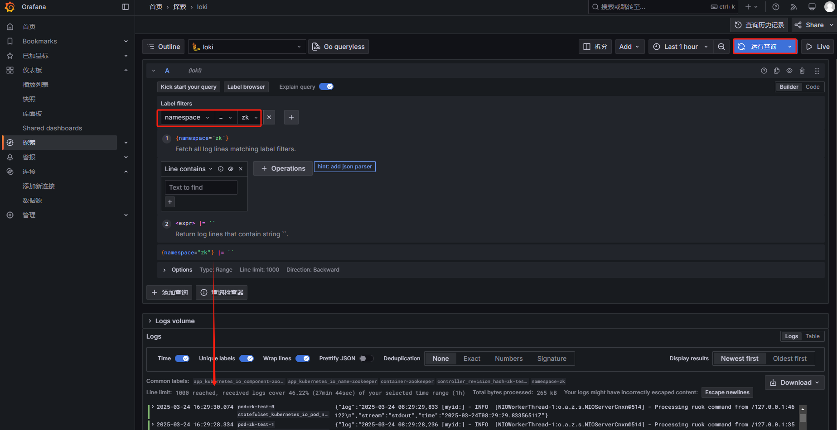Viewport: 837px width, 430px height.
Task: Open 查询历史记录 query history
Action: pos(759,25)
